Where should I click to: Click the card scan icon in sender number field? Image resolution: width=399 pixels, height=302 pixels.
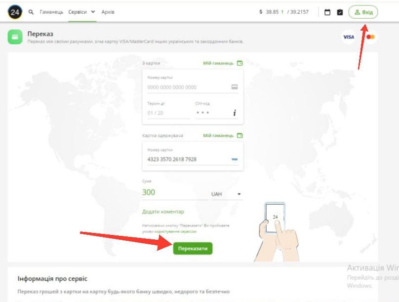tap(235, 87)
